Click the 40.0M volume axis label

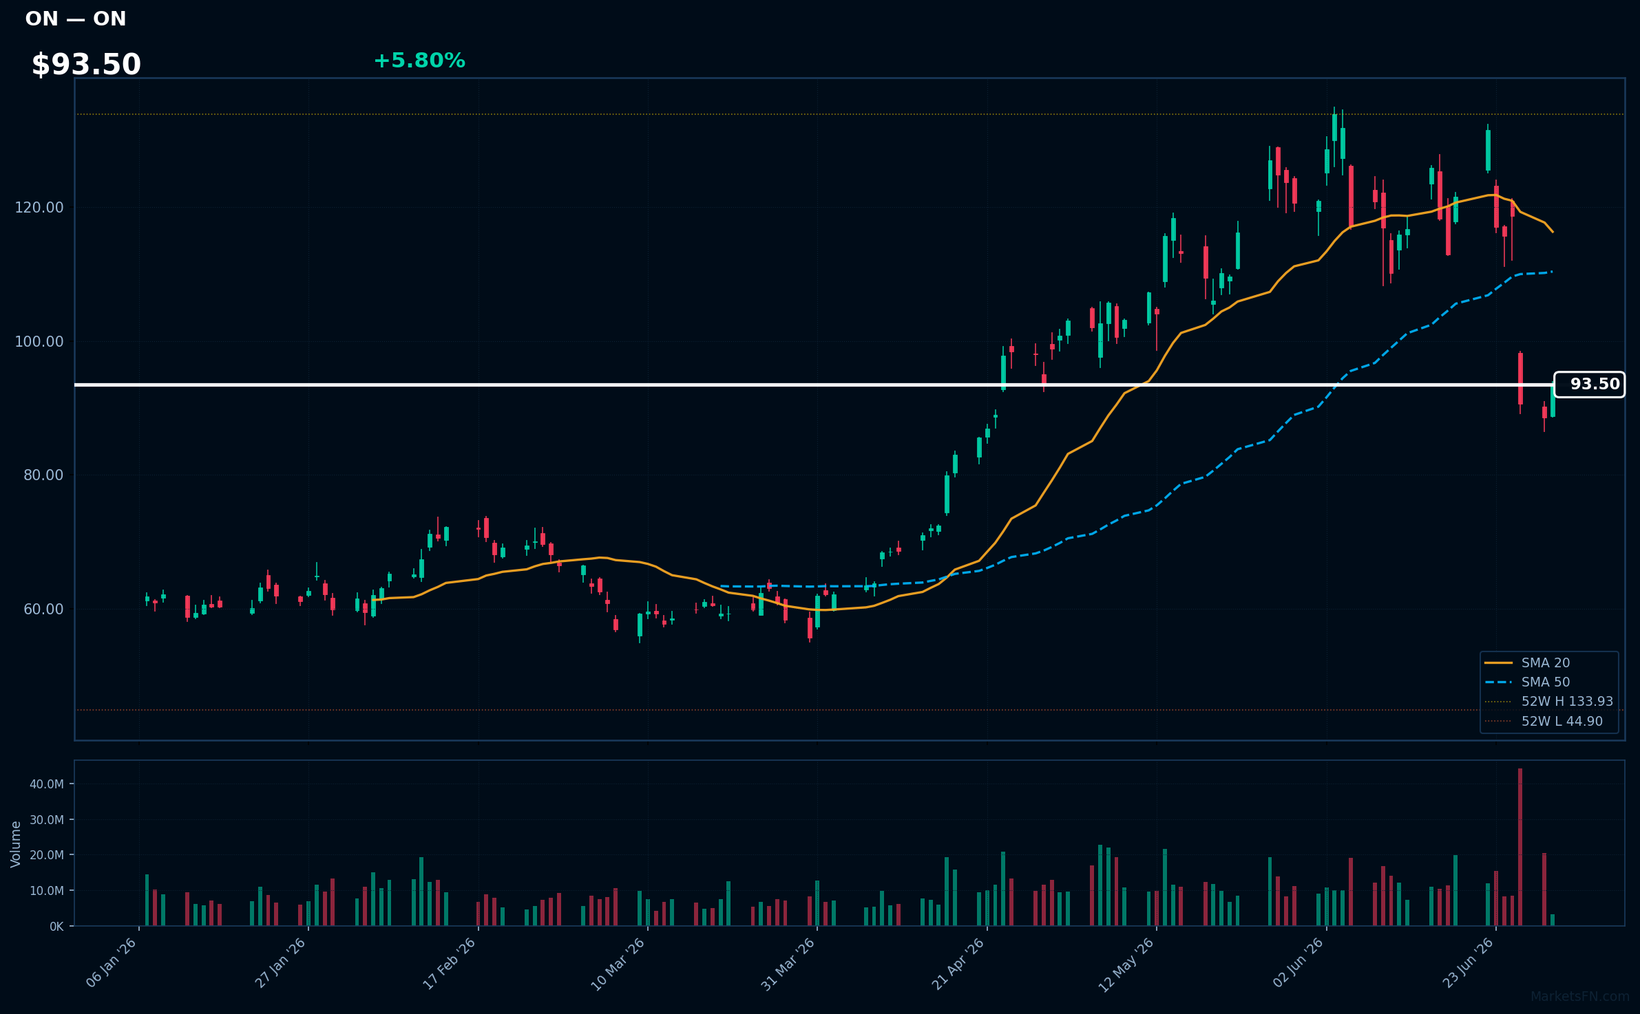(x=47, y=784)
